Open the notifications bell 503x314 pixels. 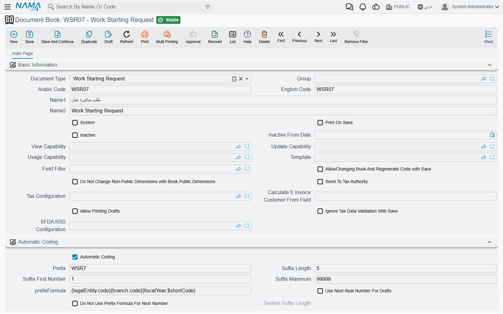tap(363, 7)
